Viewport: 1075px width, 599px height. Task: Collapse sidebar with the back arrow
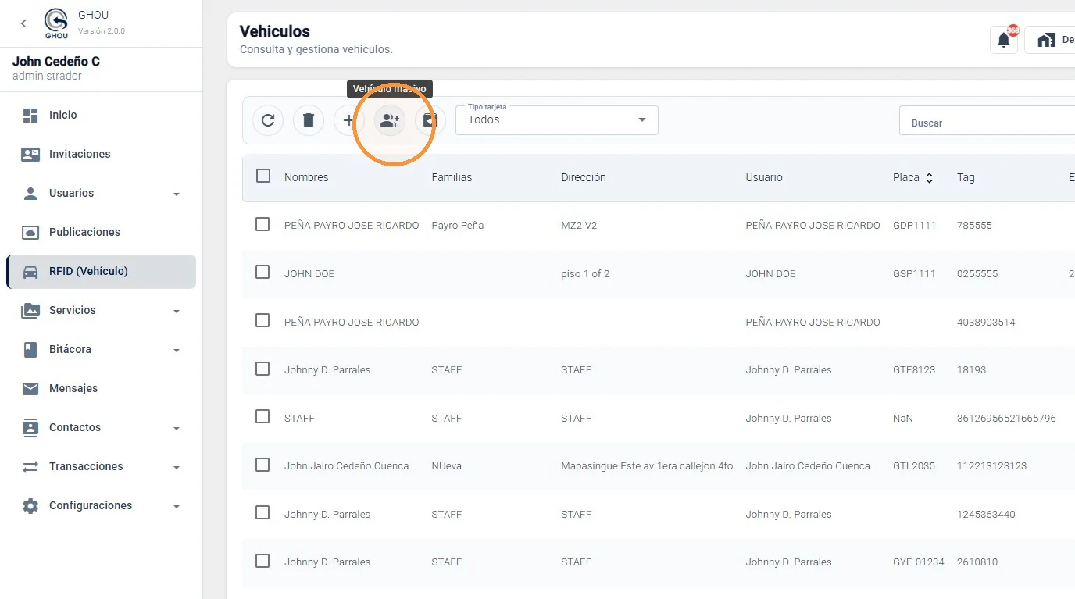(23, 23)
